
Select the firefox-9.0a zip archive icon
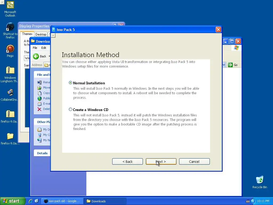click(10, 117)
